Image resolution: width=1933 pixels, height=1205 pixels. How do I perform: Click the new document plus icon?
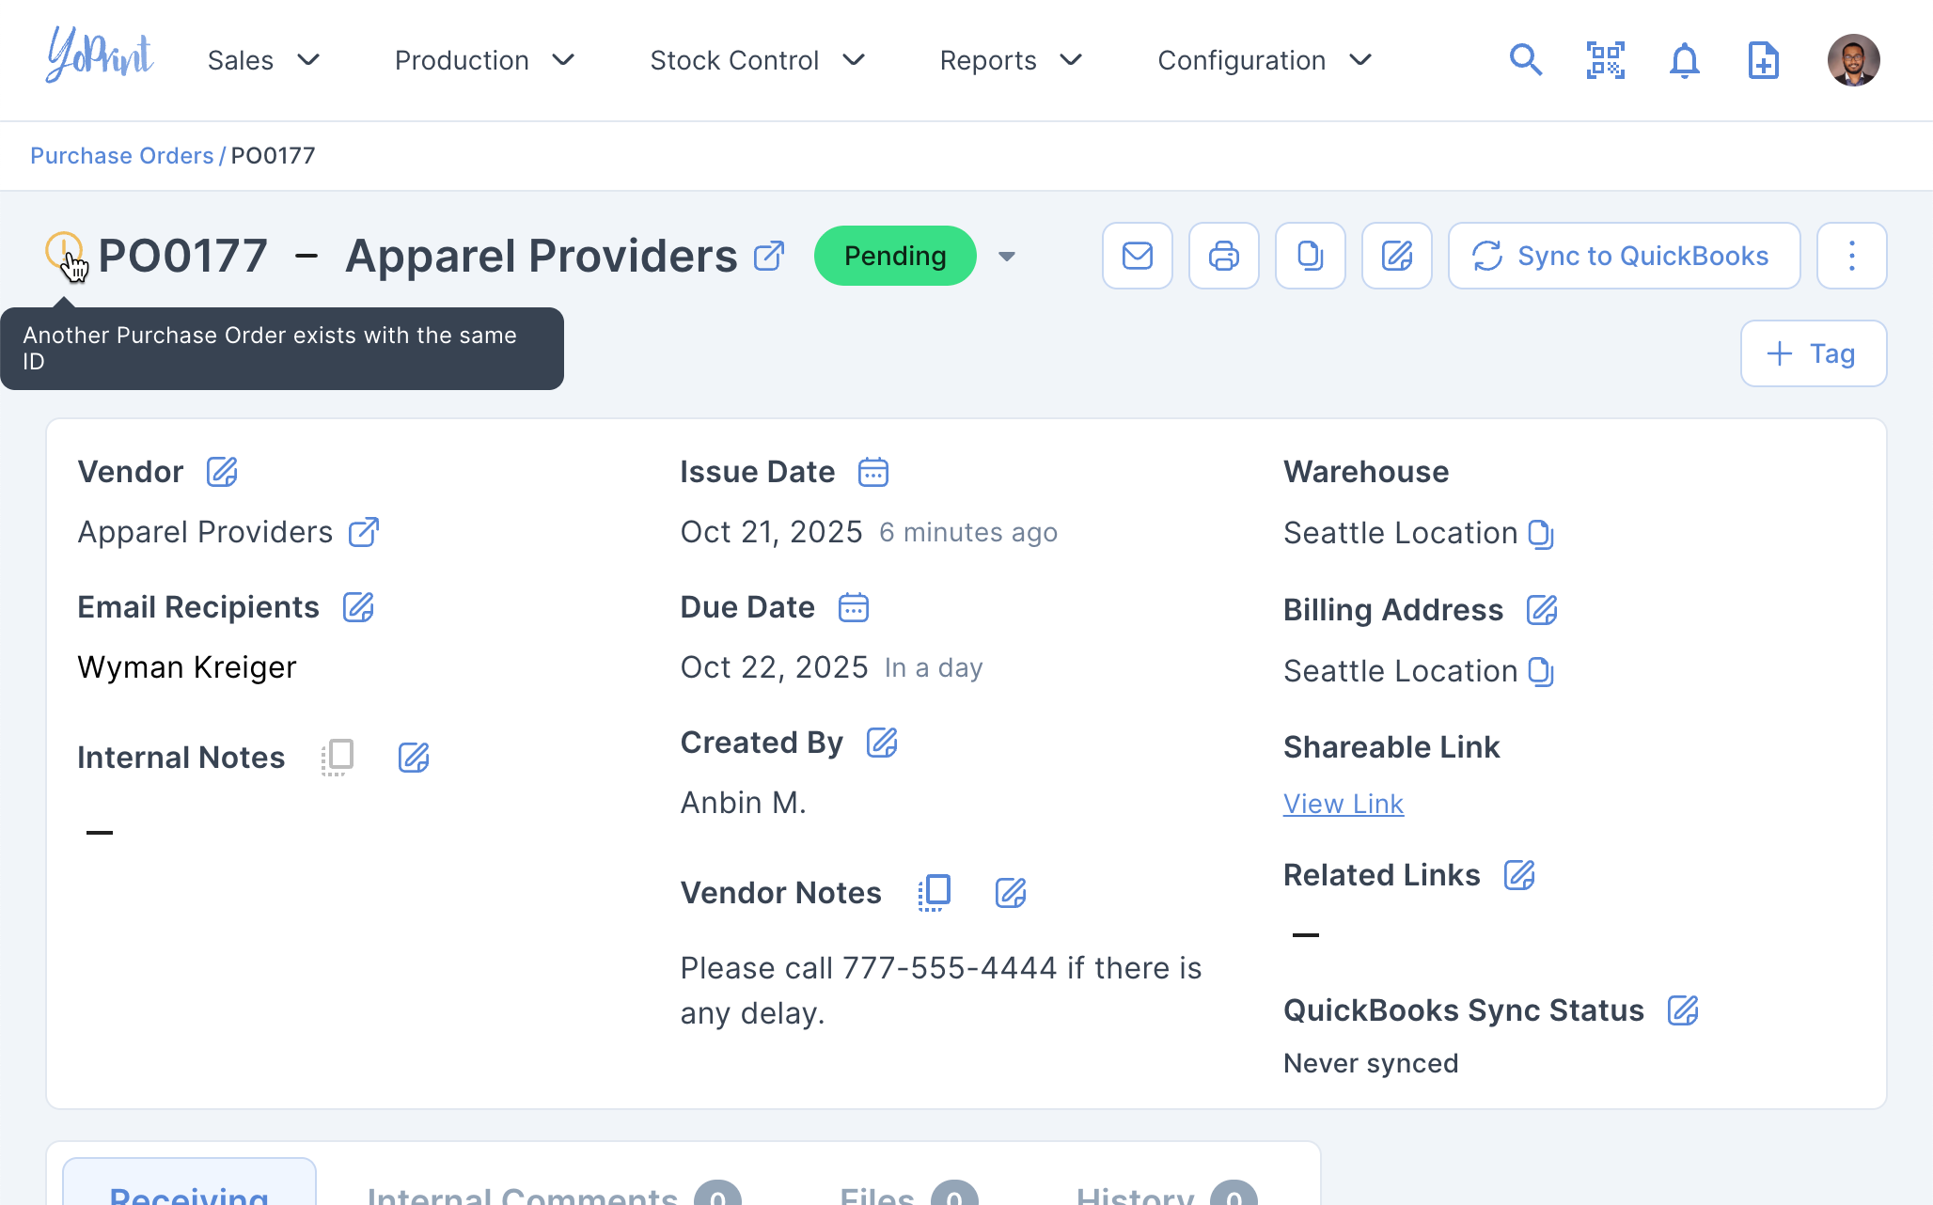point(1763,60)
